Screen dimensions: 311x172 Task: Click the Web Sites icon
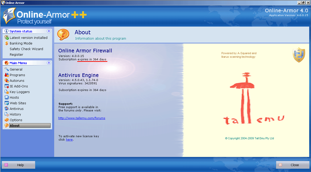[x=7, y=103]
